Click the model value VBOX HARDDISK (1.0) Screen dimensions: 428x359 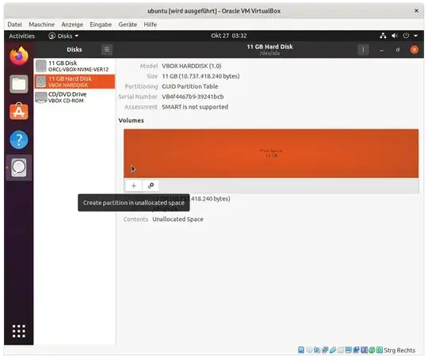(x=192, y=66)
